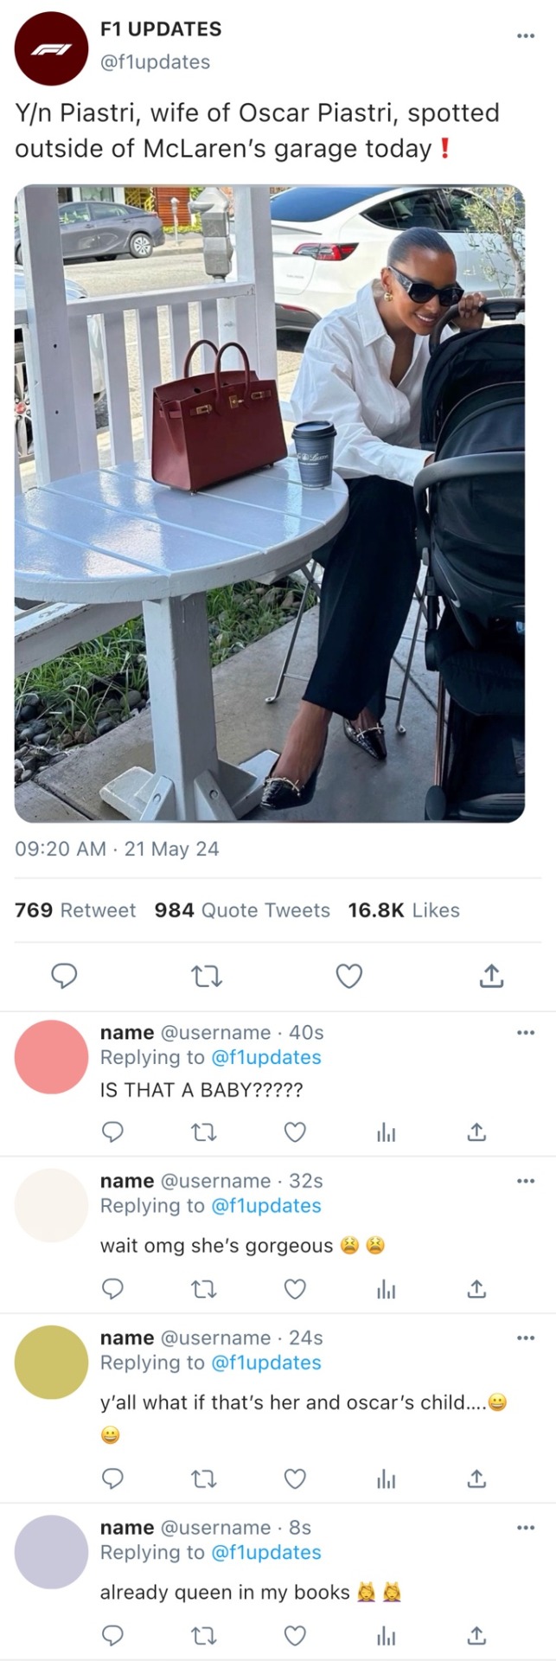556x1661 pixels.
Task: Retweet the "wait omg she's gorgeous" reply
Action: point(202,1289)
